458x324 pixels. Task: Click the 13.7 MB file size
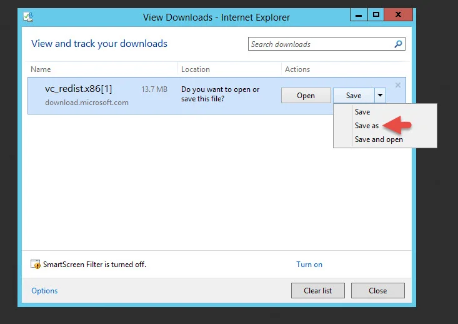(154, 89)
